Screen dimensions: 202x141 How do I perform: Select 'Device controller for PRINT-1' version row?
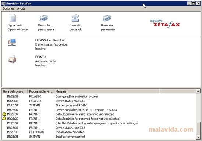pyautogui.click(x=99, y=110)
